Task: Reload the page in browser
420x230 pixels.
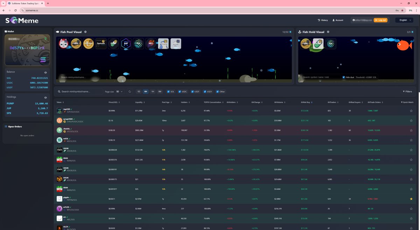Action: tap(15, 10)
